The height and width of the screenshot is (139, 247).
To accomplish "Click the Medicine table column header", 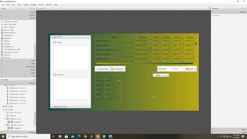I will click(x=115, y=37).
